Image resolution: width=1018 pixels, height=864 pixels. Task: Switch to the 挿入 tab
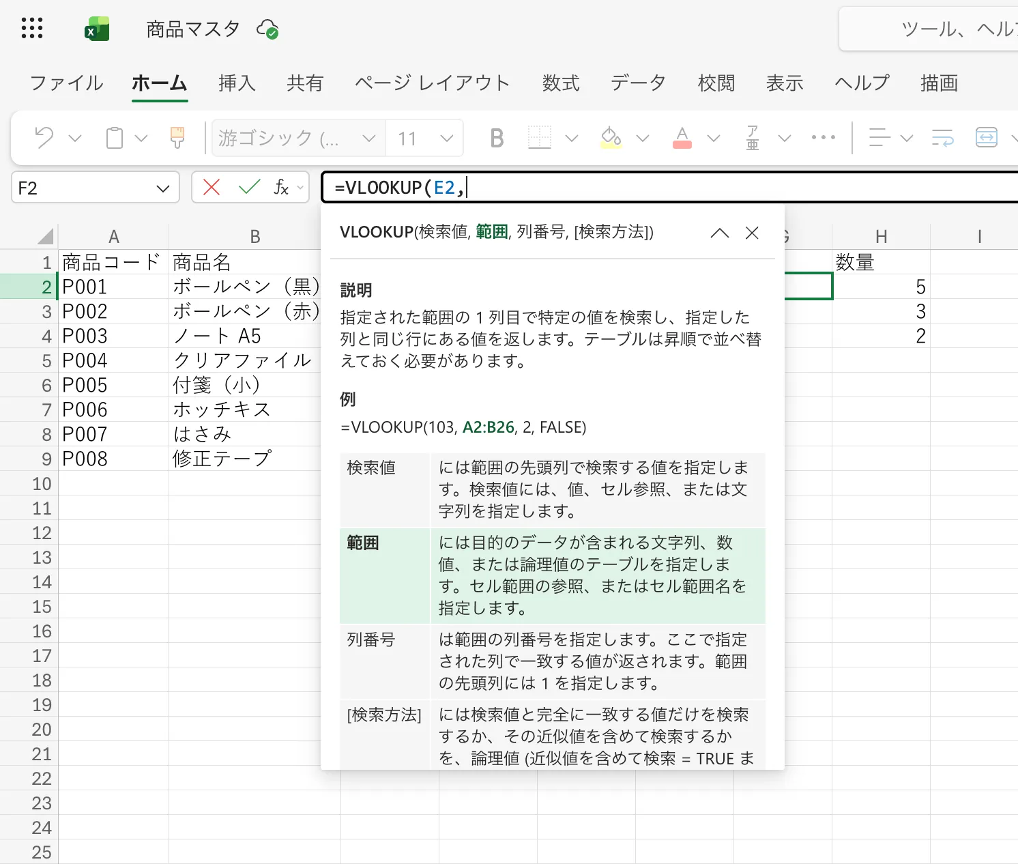tap(237, 83)
